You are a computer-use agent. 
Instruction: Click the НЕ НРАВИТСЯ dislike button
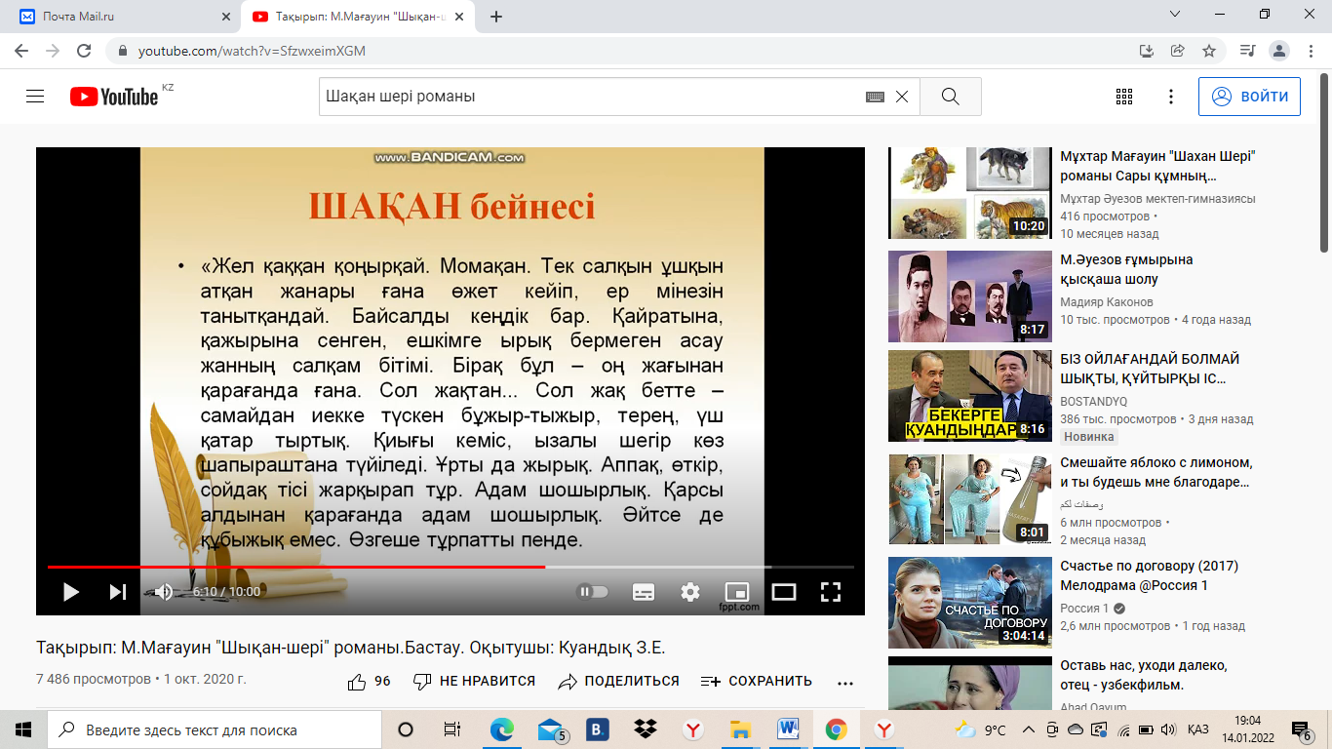click(x=474, y=682)
